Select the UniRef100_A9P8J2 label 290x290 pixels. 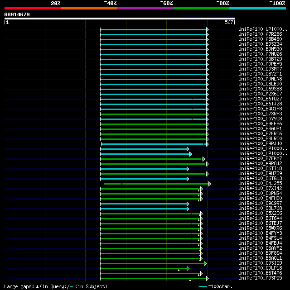(260, 164)
